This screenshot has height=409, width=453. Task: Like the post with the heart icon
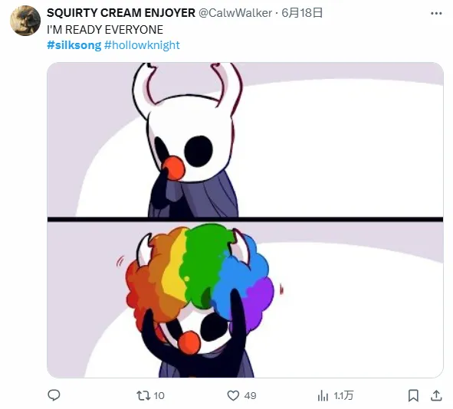(x=233, y=395)
